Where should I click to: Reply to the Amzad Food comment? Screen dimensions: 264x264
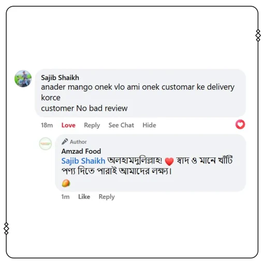107,197
